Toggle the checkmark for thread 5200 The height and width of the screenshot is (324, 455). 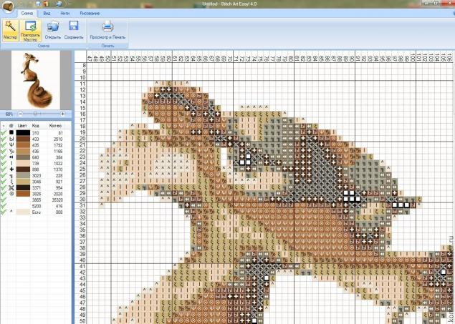(4, 206)
